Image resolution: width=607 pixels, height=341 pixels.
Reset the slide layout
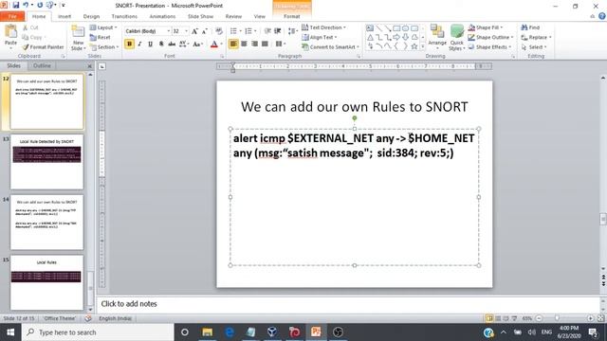click(101, 37)
